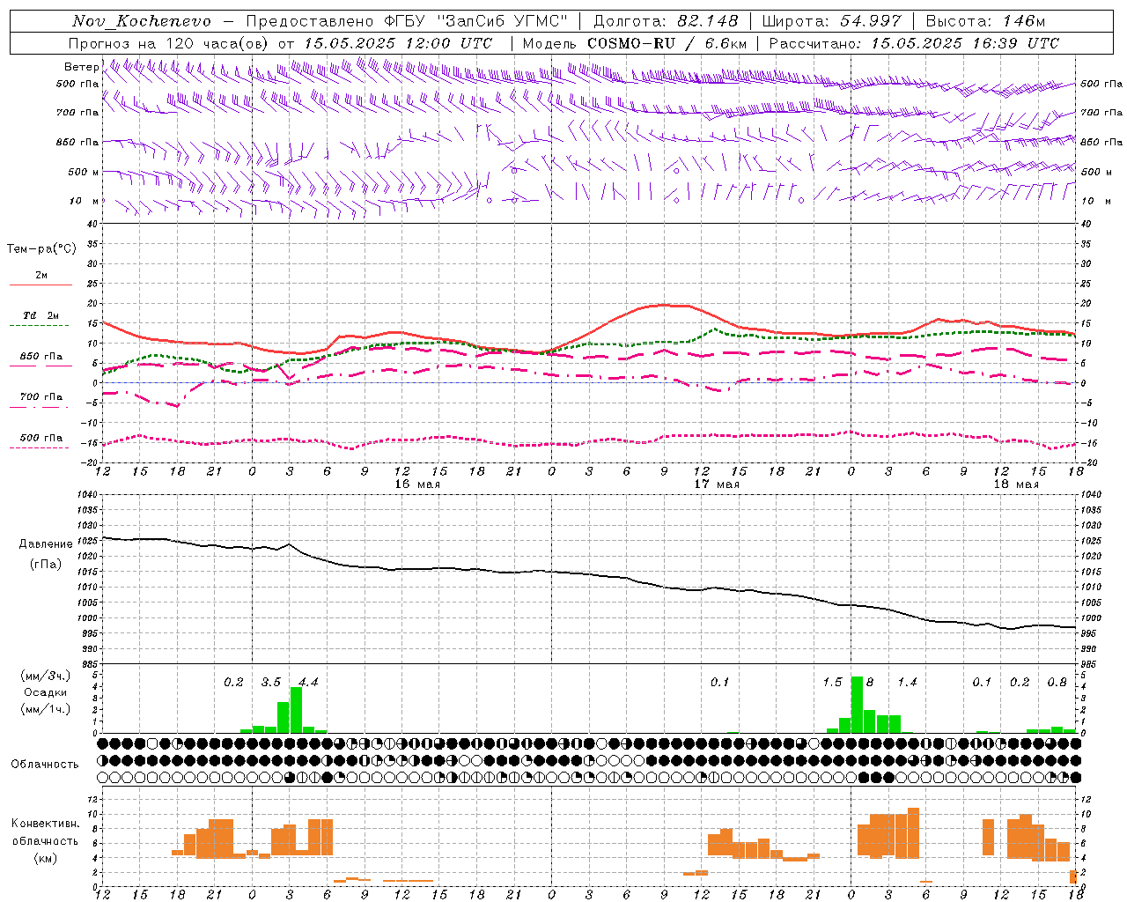Click 'Прогноз на 120 часа(ов)' forecast text
This screenshot has width=1127, height=902.
tap(169, 43)
